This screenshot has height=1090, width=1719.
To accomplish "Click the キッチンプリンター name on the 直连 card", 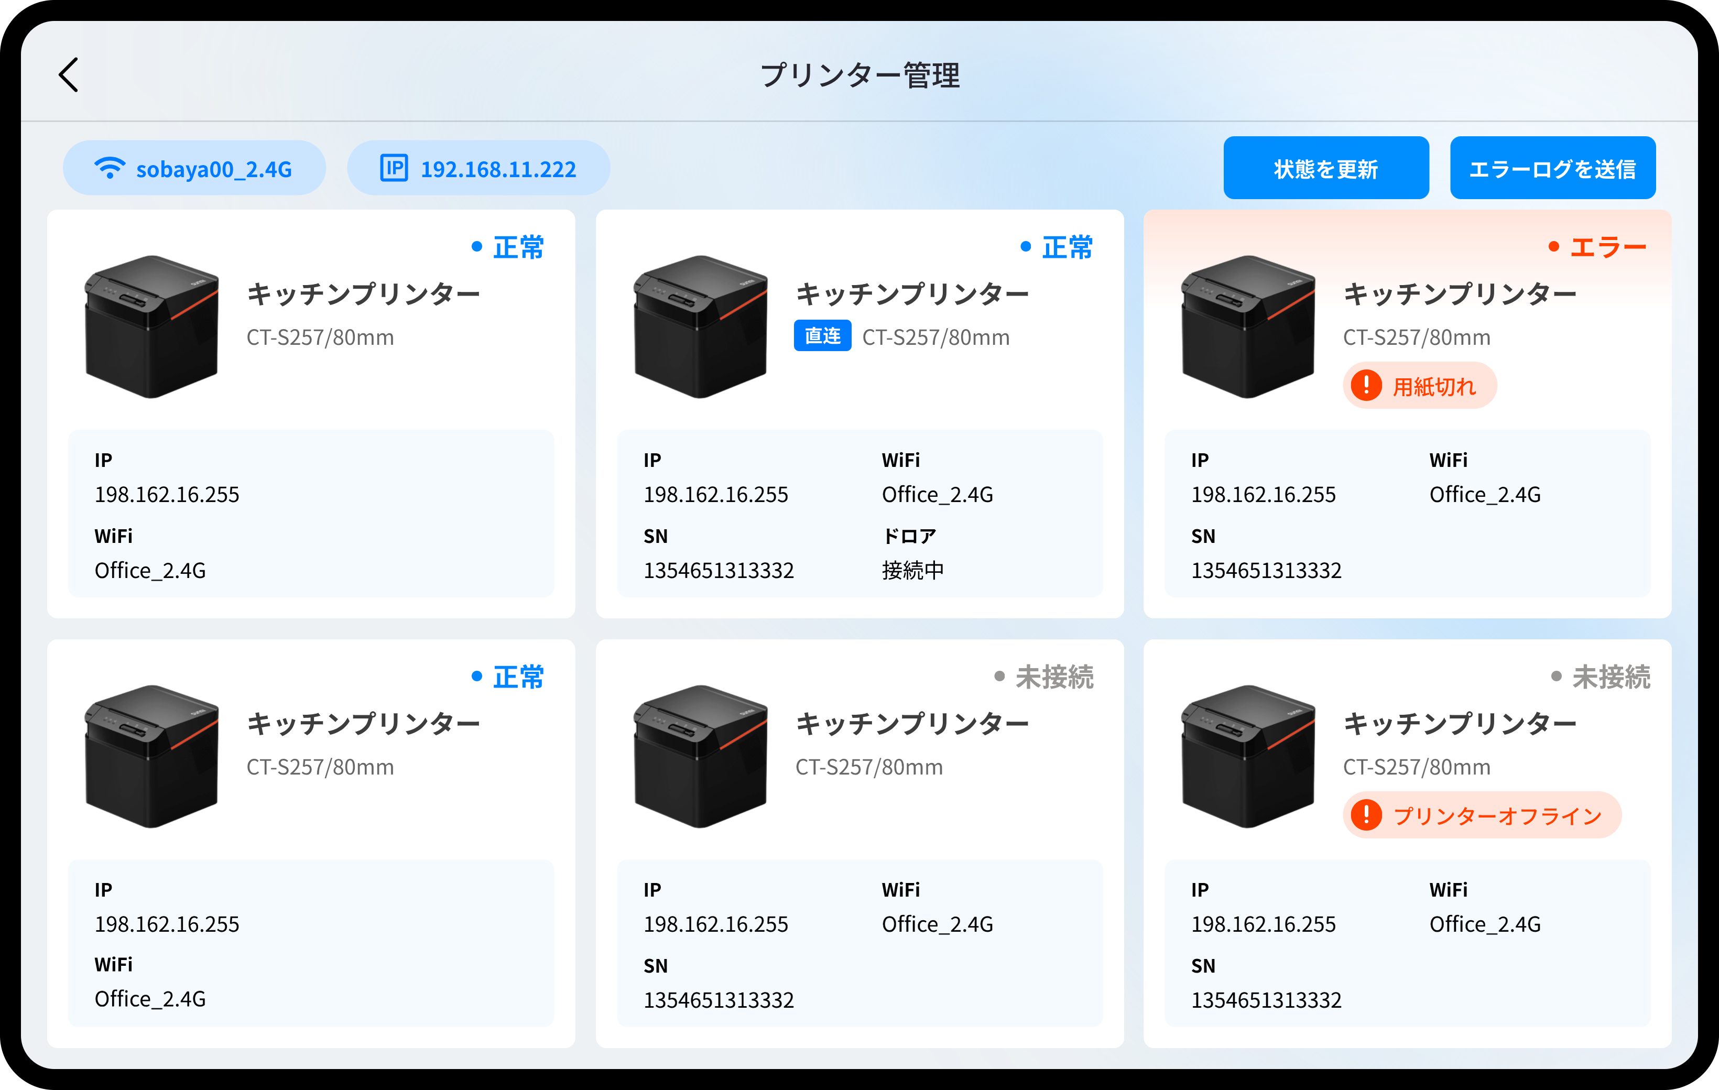I will pos(912,293).
